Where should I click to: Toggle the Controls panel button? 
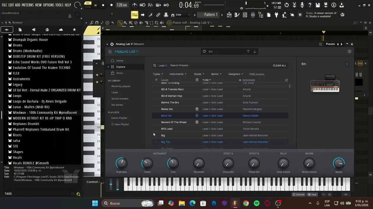point(298,194)
